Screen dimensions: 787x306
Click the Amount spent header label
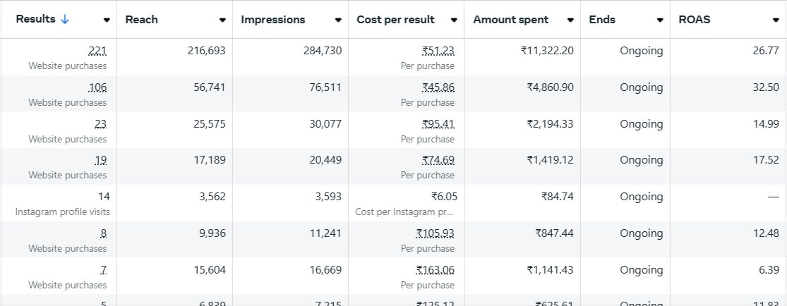pos(510,20)
